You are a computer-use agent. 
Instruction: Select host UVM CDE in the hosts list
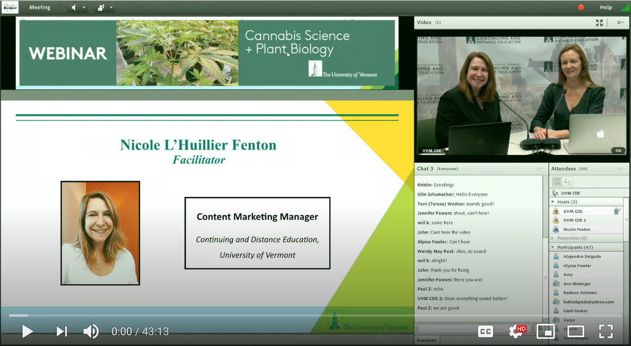(x=586, y=211)
